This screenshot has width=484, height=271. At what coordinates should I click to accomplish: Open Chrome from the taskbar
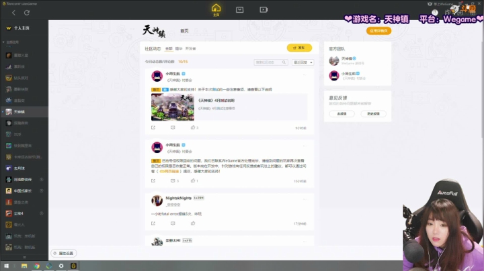click(x=37, y=266)
